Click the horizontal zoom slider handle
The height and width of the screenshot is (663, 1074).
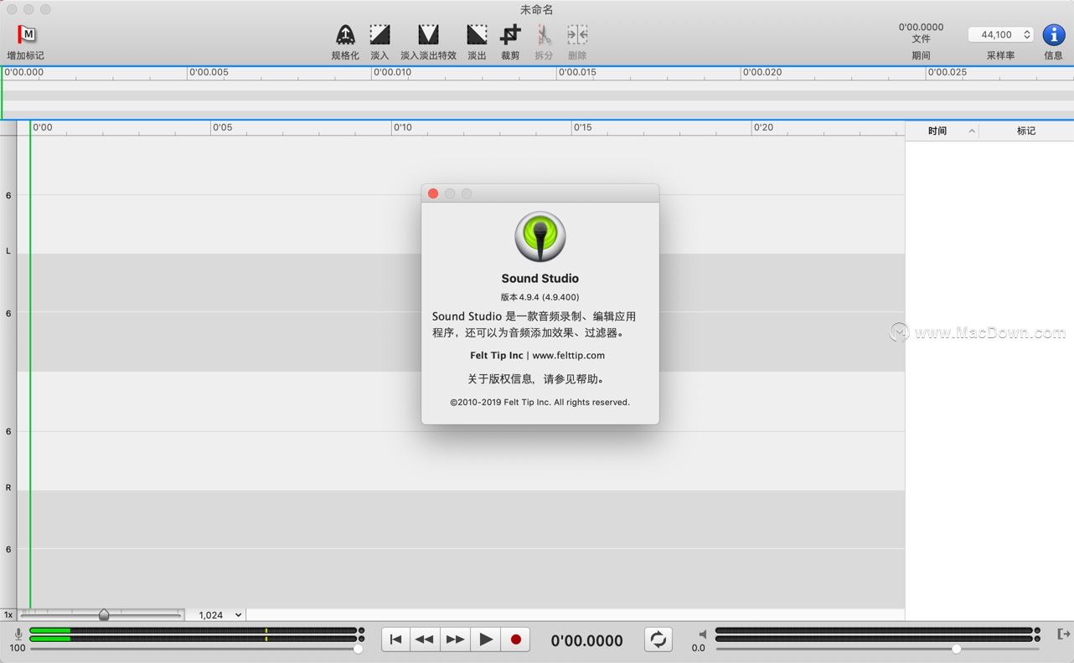pos(104,614)
